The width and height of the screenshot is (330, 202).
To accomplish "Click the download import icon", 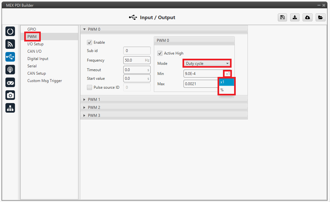I will tap(295, 18).
